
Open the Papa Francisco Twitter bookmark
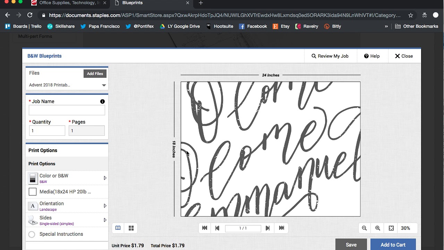point(100,26)
